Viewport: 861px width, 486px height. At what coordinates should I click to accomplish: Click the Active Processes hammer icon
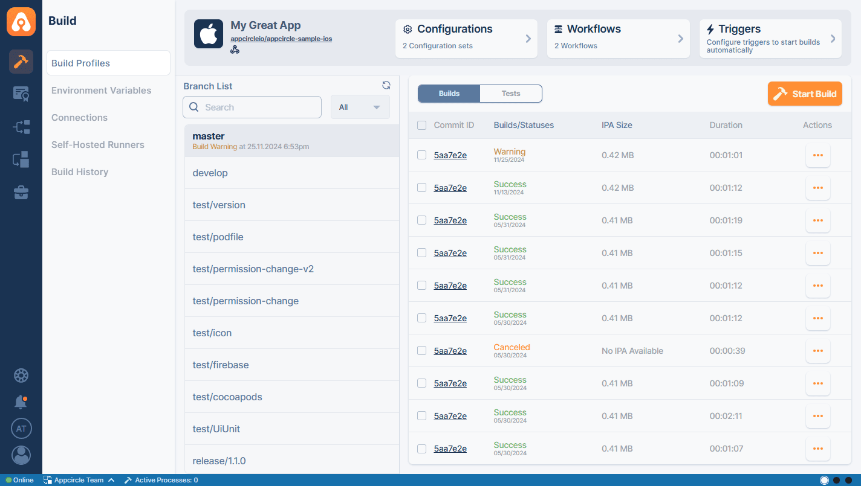(128, 480)
